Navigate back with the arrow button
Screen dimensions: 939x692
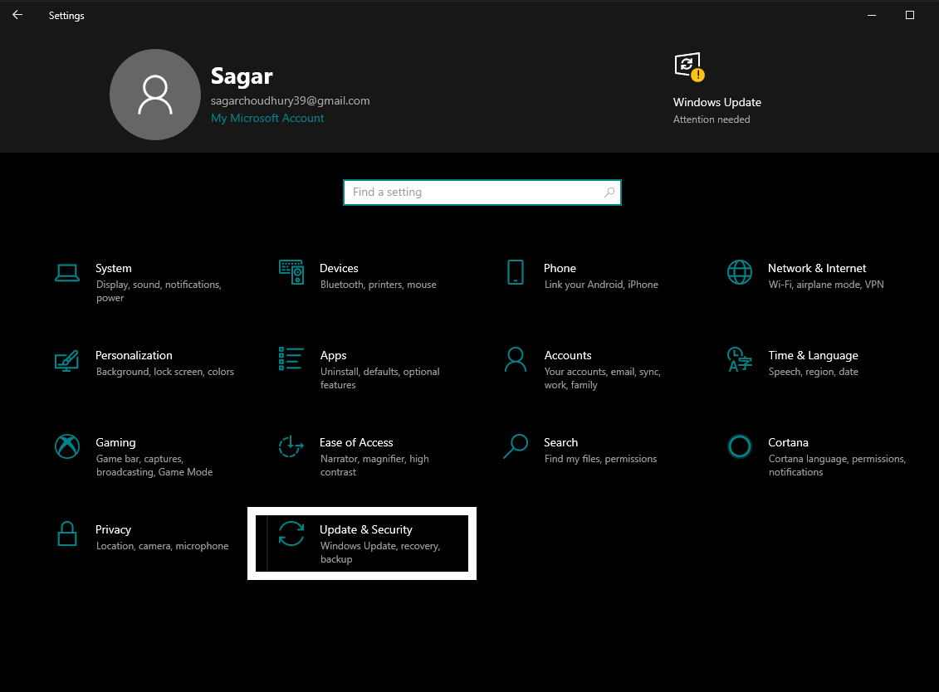pos(17,14)
